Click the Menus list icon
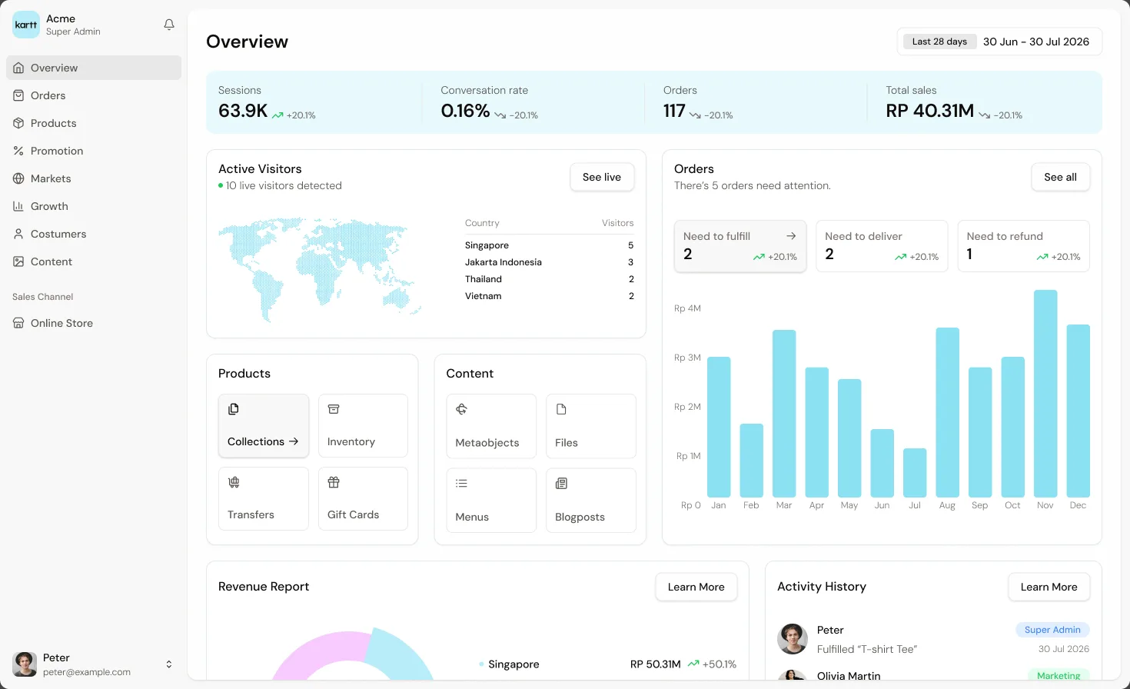Image resolution: width=1130 pixels, height=689 pixels. (461, 484)
